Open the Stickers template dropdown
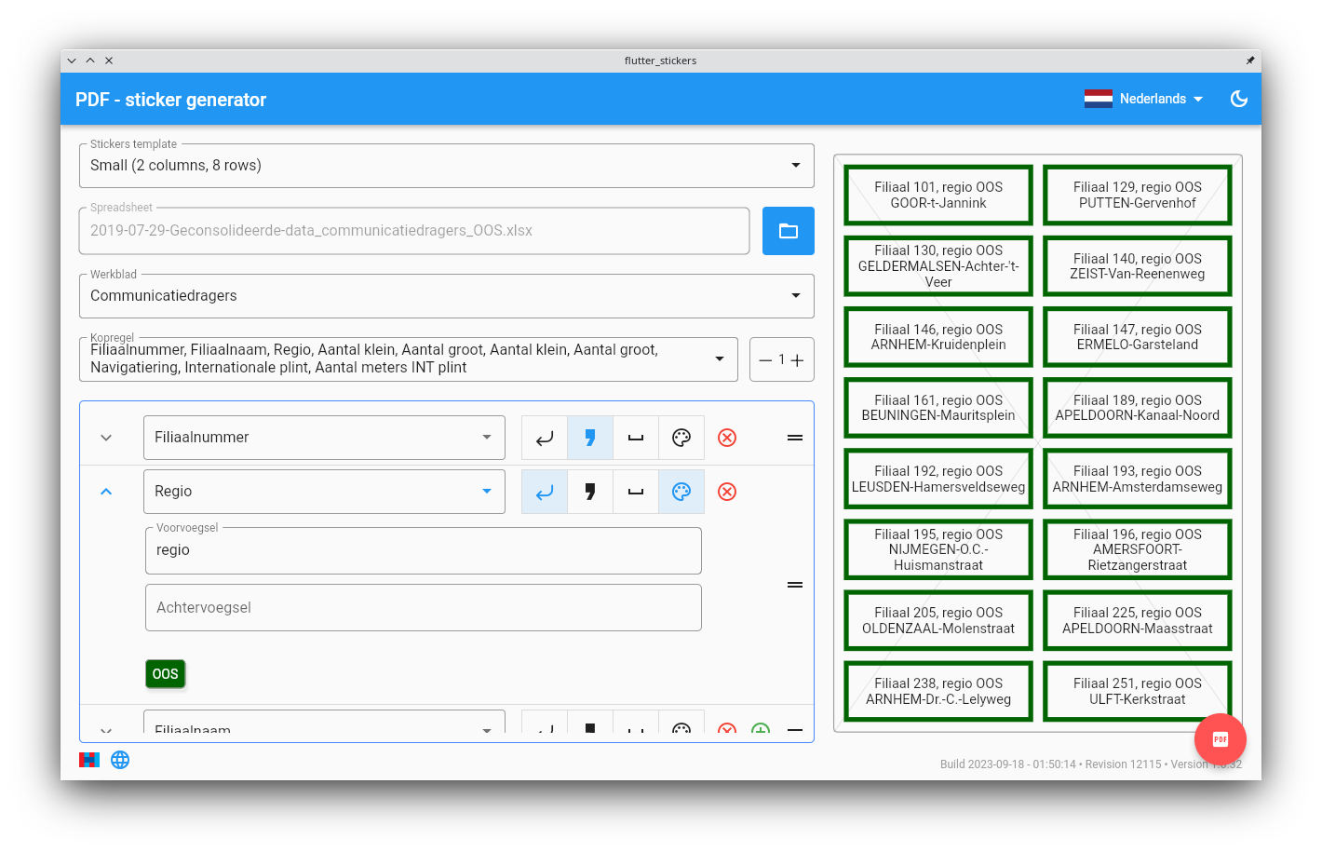The width and height of the screenshot is (1322, 852). tap(446, 166)
